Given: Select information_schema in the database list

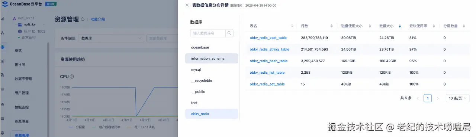Looking at the screenshot, I should pos(212,59).
